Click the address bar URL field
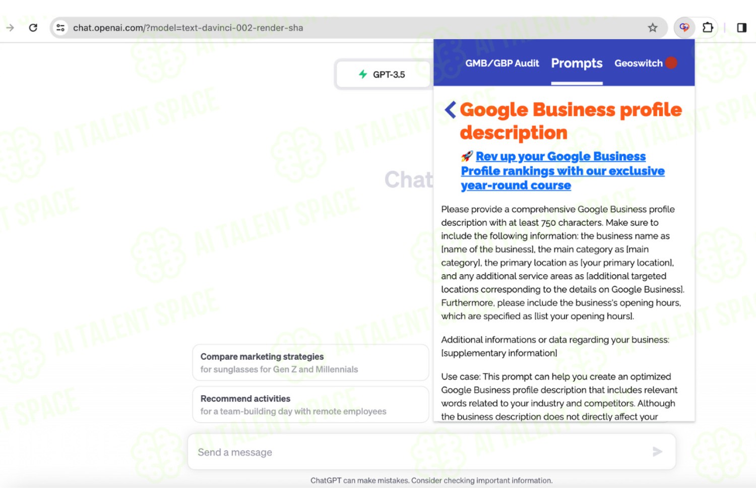Viewport: 756px width, 504px height. pyautogui.click(x=353, y=28)
